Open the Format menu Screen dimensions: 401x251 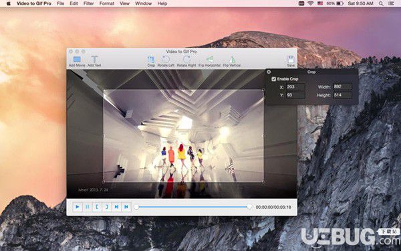coord(107,3)
